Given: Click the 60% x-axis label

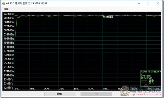Looking at the screenshot, I should (x=105, y=89).
